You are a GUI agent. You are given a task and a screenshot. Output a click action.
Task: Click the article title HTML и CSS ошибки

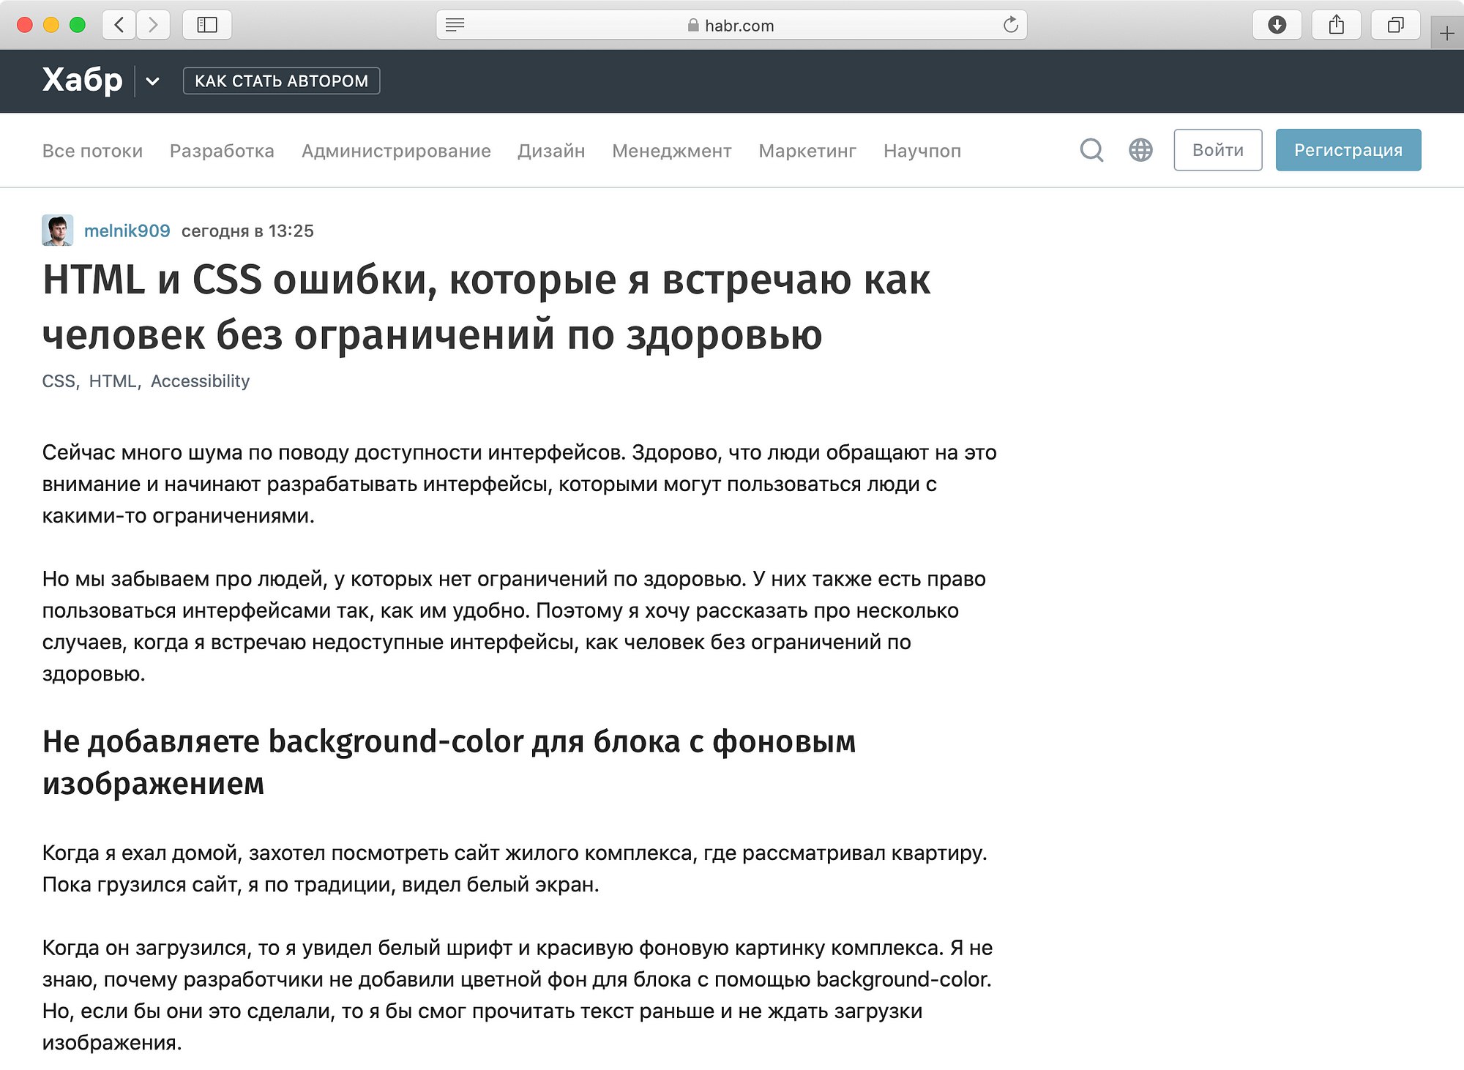coord(486,307)
